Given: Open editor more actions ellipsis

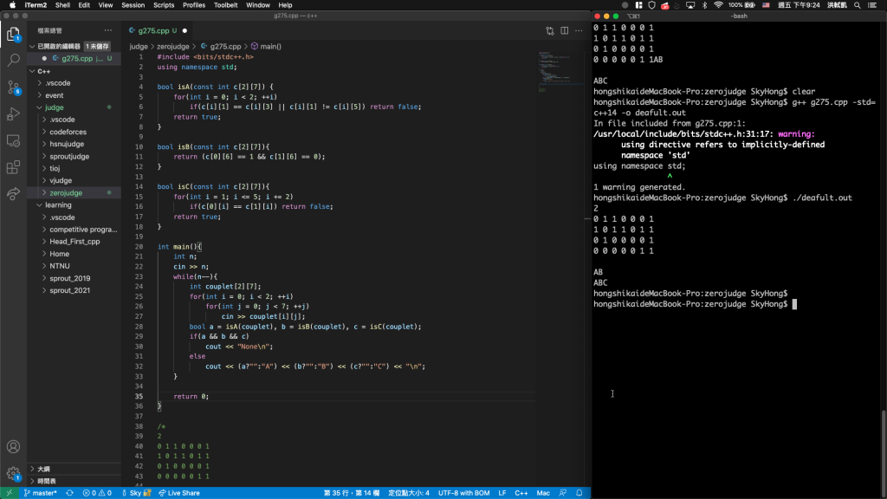Looking at the screenshot, I should click(579, 30).
